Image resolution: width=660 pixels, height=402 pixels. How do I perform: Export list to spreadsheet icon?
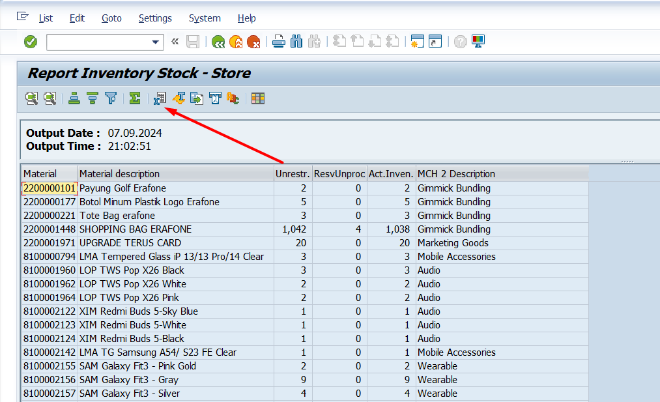pos(160,98)
